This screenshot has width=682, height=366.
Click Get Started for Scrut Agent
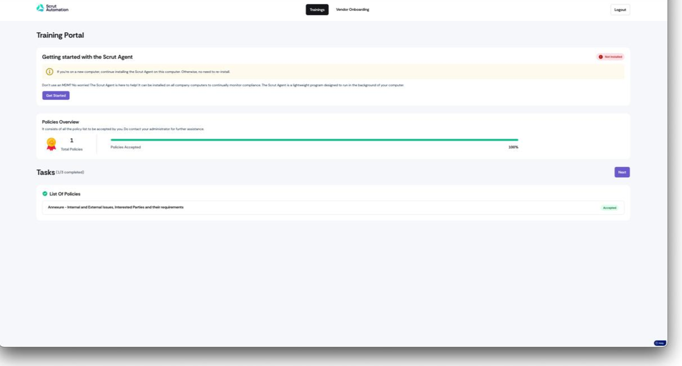[56, 96]
